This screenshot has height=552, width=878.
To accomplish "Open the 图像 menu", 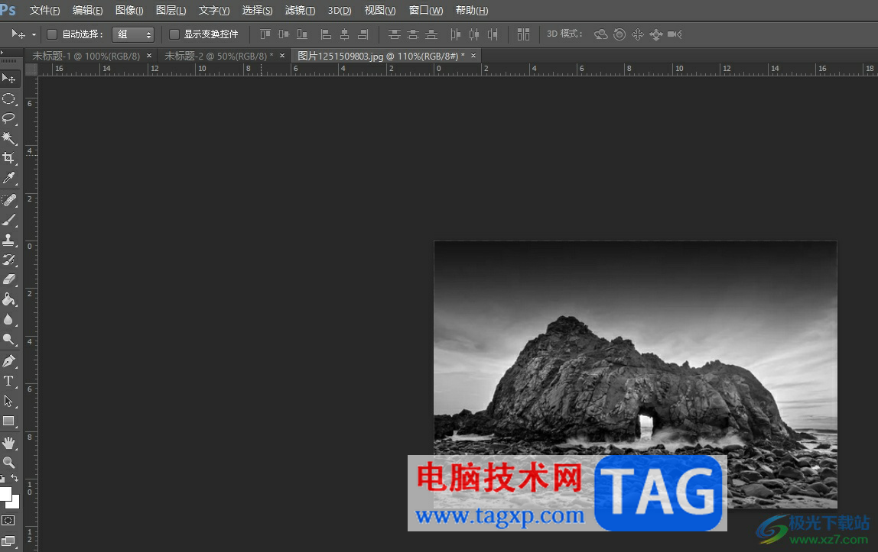I will click(x=129, y=11).
